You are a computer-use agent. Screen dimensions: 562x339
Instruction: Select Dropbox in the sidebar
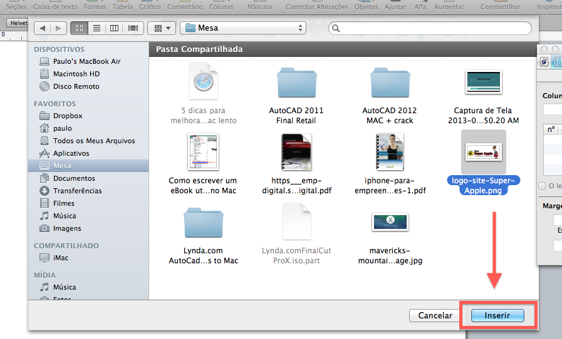[x=67, y=116]
